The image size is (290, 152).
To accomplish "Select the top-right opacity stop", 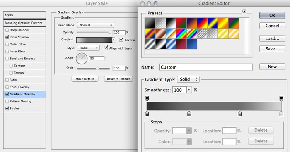I will (x=281, y=98).
